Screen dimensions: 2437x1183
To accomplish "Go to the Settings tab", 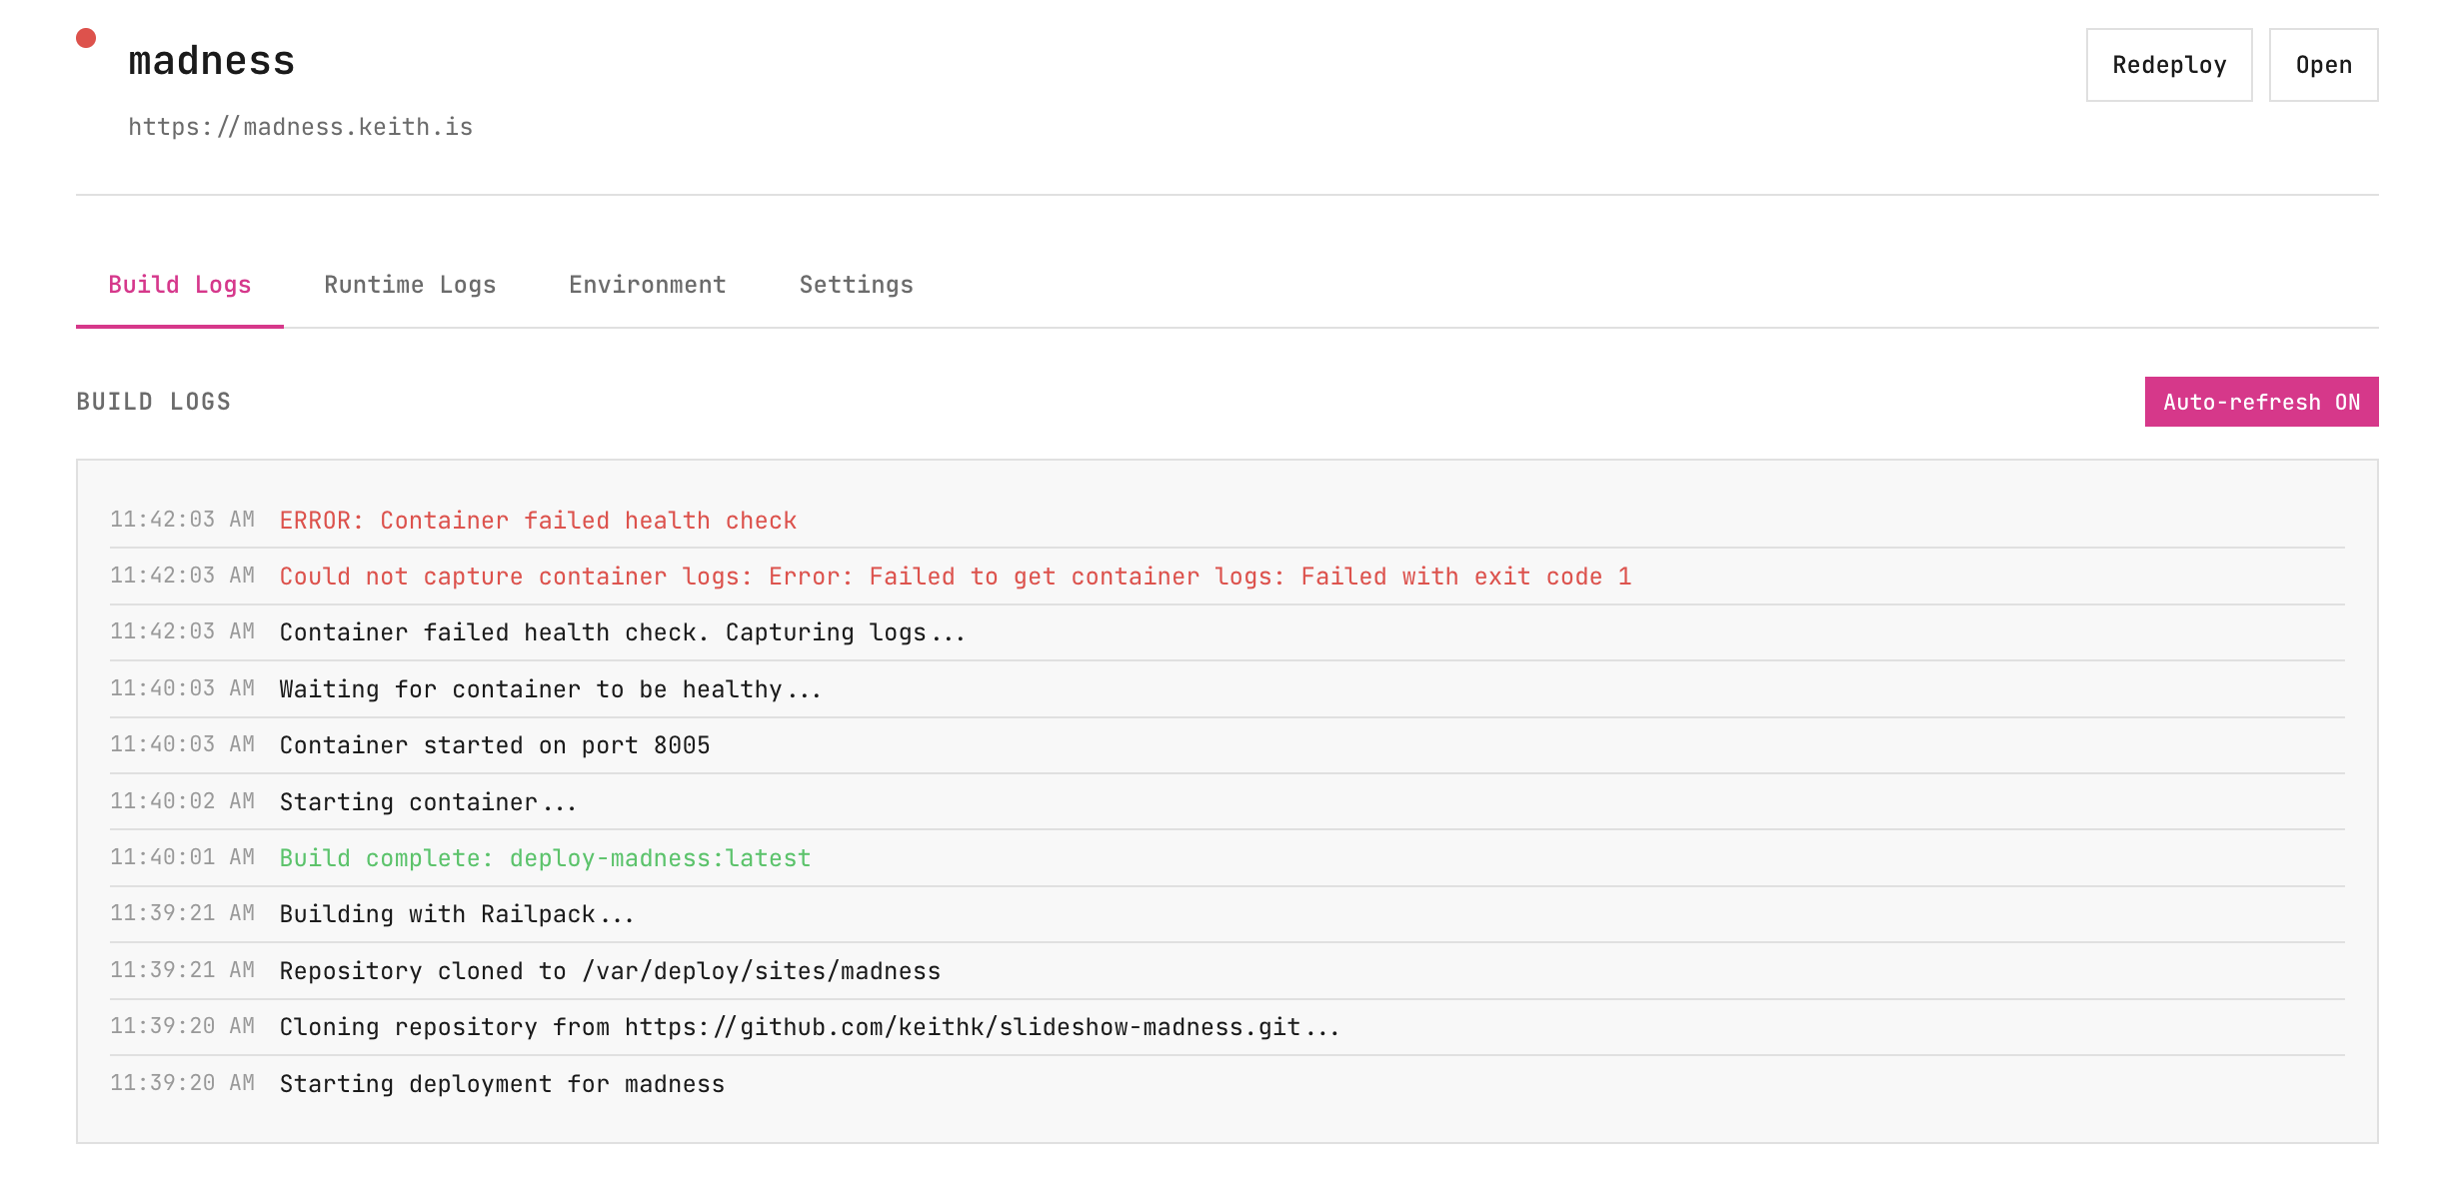I will [x=856, y=285].
